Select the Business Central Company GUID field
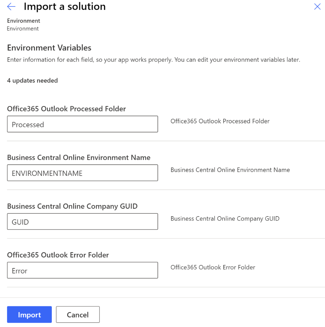 82,222
